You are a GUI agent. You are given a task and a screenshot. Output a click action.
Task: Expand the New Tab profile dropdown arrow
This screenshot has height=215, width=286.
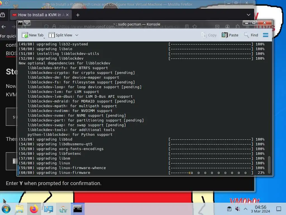44,38
